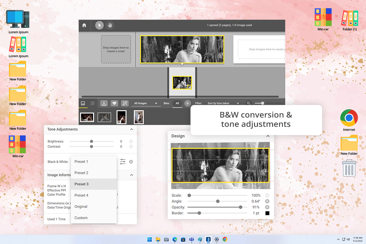Image resolution: width=366 pixels, height=244 pixels.
Task: Show hidden tray icons chevron
Action: (338, 239)
